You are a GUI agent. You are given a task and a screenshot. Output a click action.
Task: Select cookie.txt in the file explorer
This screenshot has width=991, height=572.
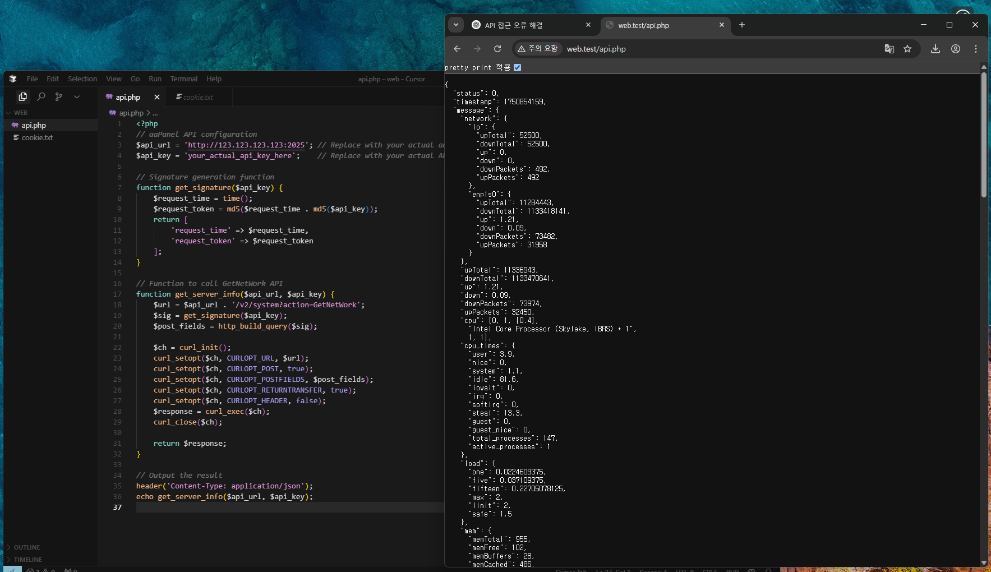pyautogui.click(x=37, y=138)
